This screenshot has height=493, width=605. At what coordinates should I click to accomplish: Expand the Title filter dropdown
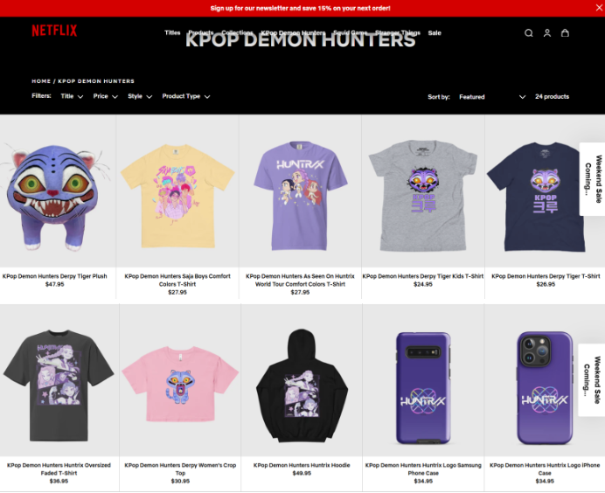coord(72,96)
